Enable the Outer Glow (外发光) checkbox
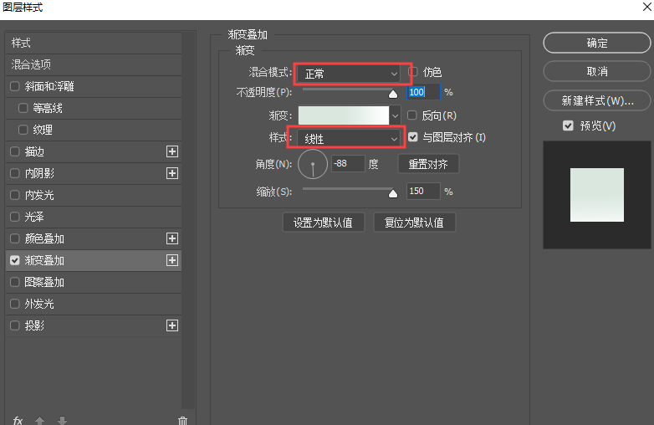The image size is (654, 425). click(14, 304)
